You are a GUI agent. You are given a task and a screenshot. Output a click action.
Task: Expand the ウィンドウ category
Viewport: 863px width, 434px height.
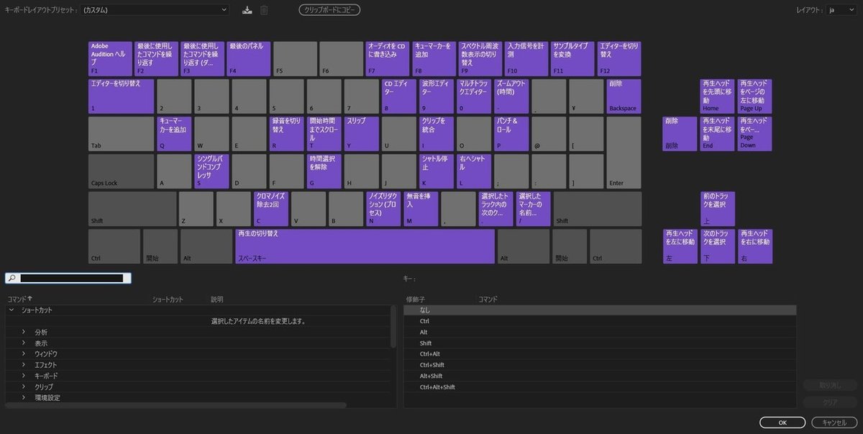(x=24, y=353)
